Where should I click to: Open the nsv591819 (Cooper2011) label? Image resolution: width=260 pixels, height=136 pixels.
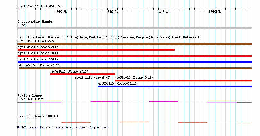[117, 84]
